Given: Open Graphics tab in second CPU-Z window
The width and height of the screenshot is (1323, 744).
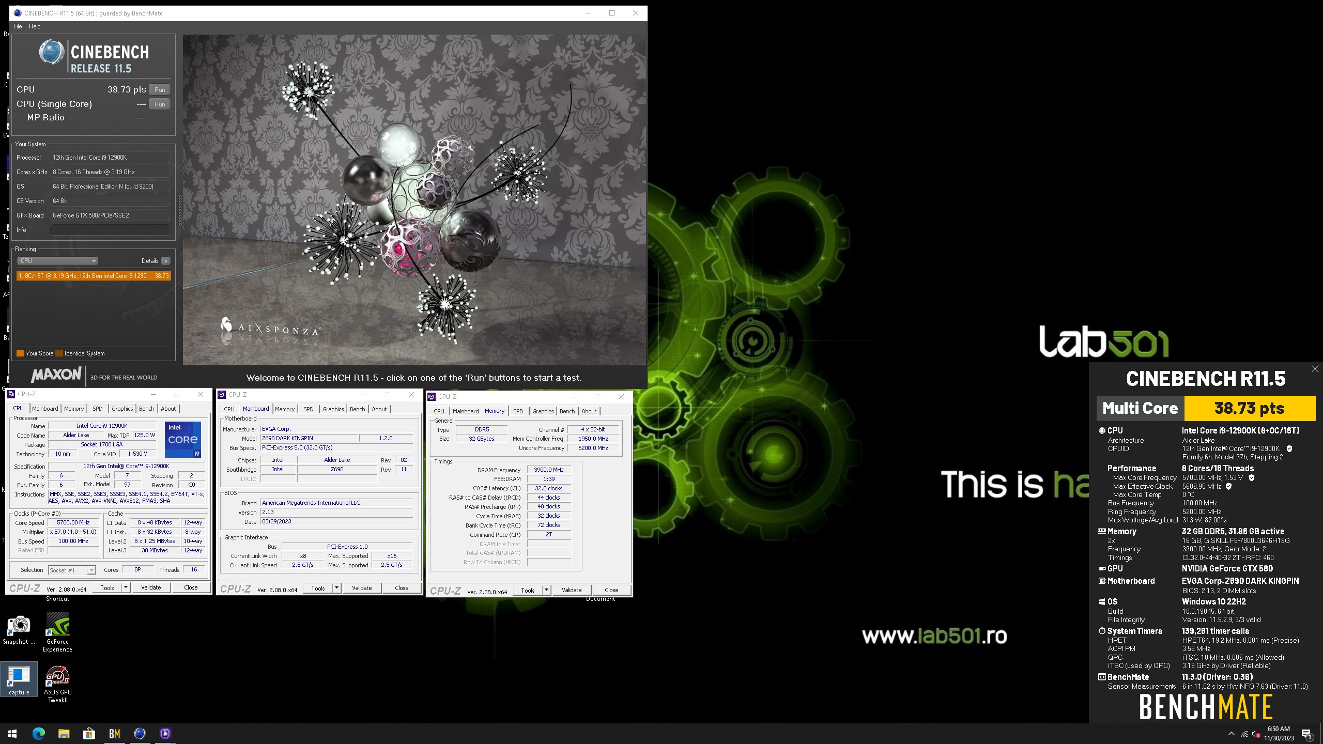Looking at the screenshot, I should click(x=333, y=409).
